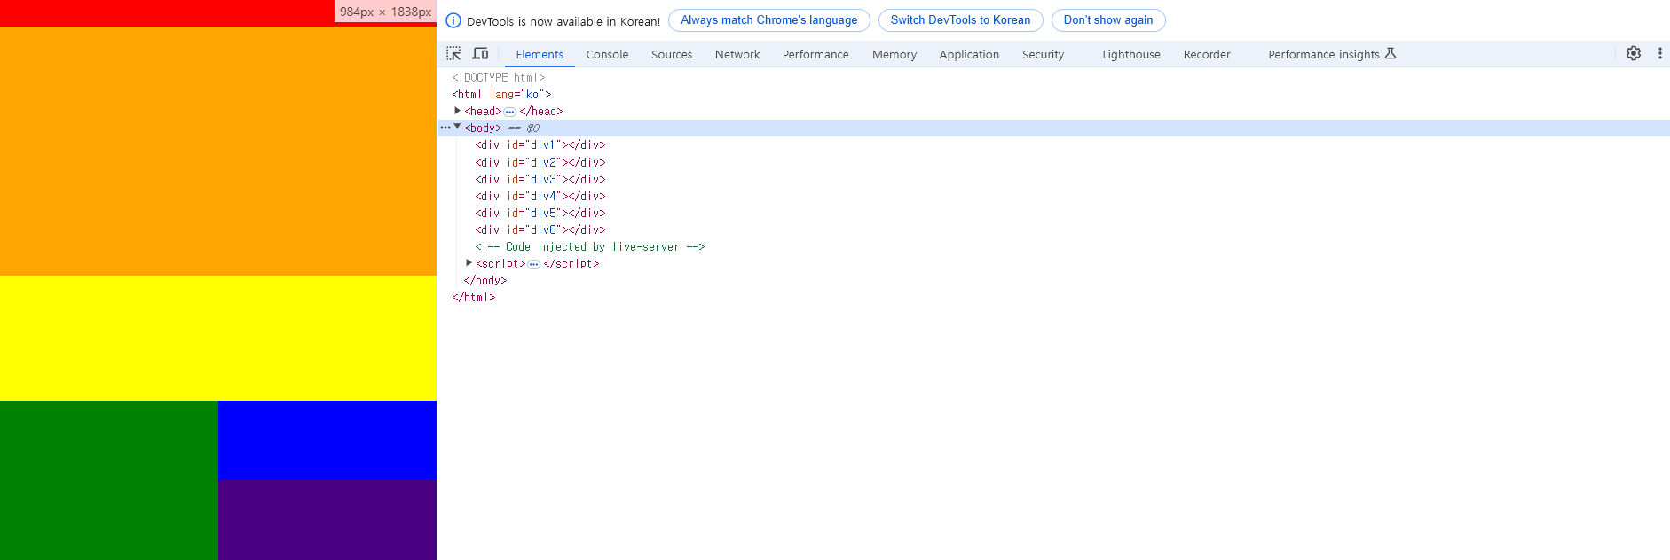Toggle the device toolbar icon

pos(480,54)
